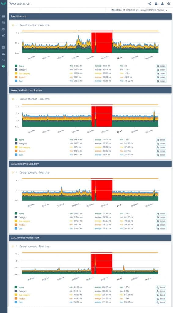Image resolution: width=173 pixels, height=313 pixels.
Task: Select Home label in coldcutsmerch.com legend
Action: tap(21, 140)
